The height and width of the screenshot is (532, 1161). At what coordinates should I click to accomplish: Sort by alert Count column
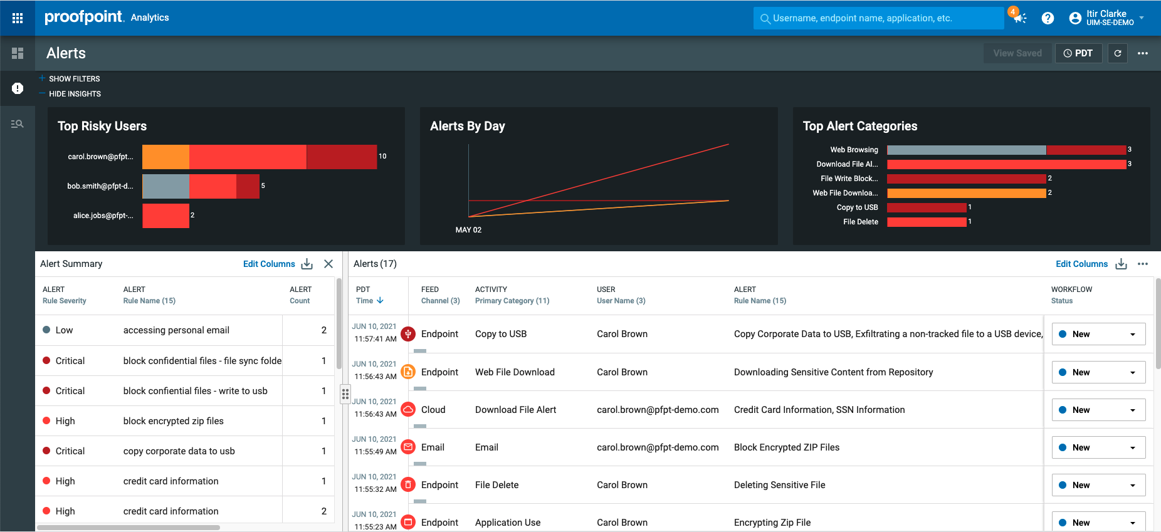click(x=300, y=301)
